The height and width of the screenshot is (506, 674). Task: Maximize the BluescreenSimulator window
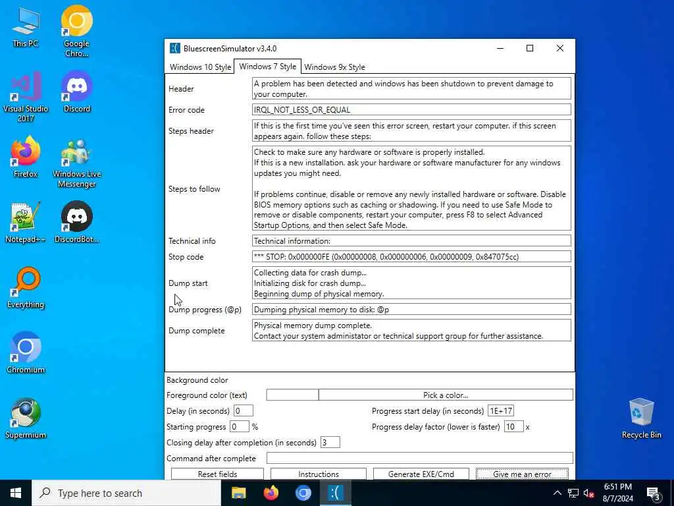click(x=530, y=48)
